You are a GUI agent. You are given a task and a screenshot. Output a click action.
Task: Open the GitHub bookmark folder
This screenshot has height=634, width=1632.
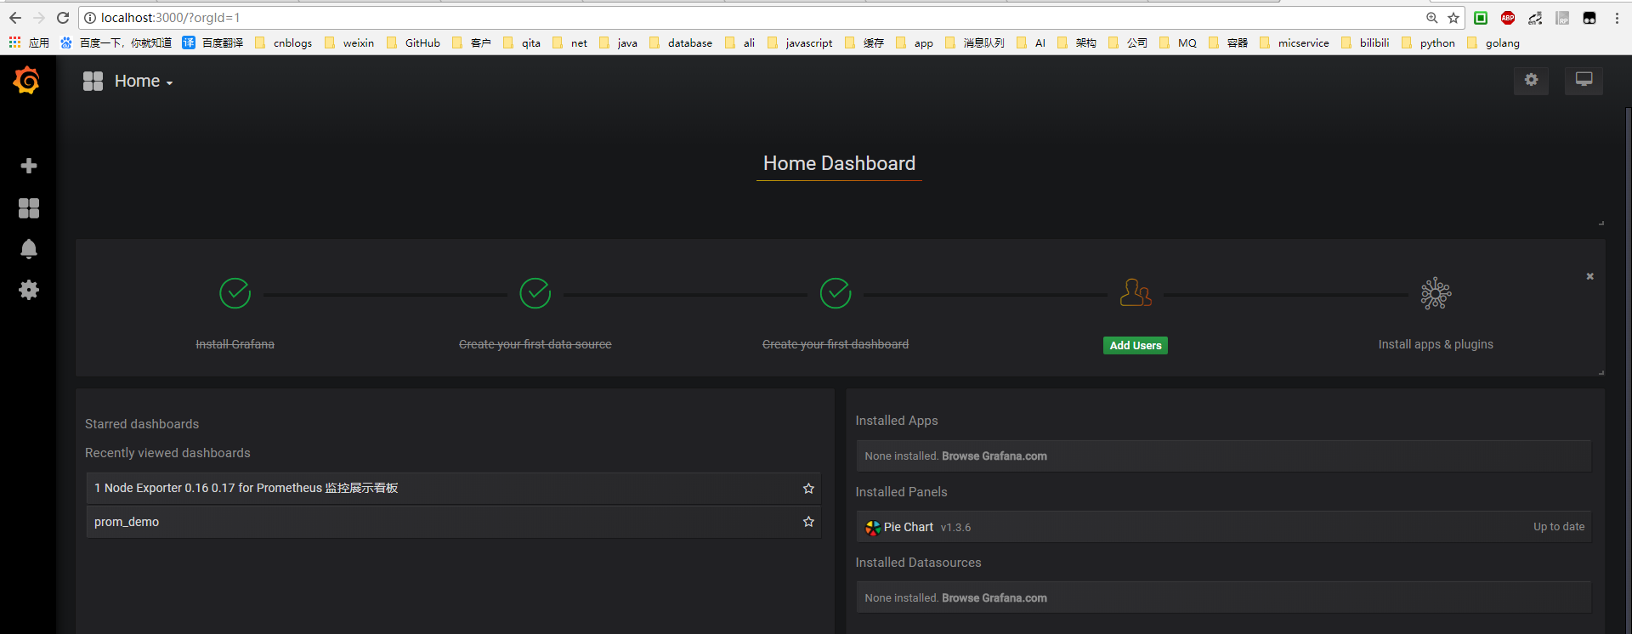pos(413,42)
